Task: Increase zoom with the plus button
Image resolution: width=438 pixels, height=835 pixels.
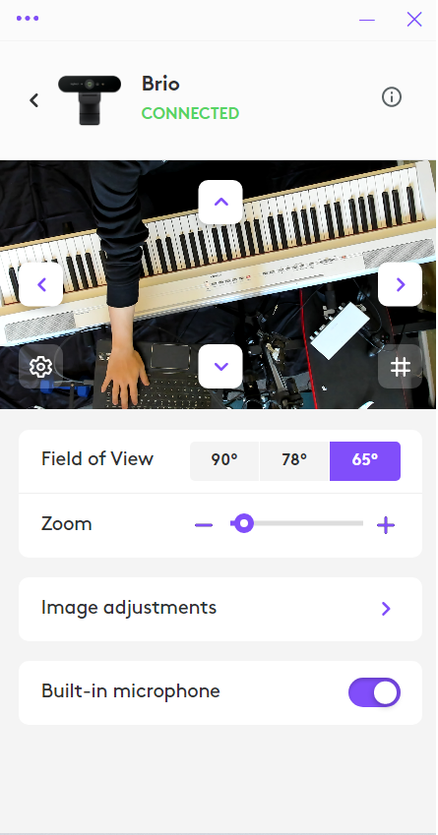Action: point(386,525)
